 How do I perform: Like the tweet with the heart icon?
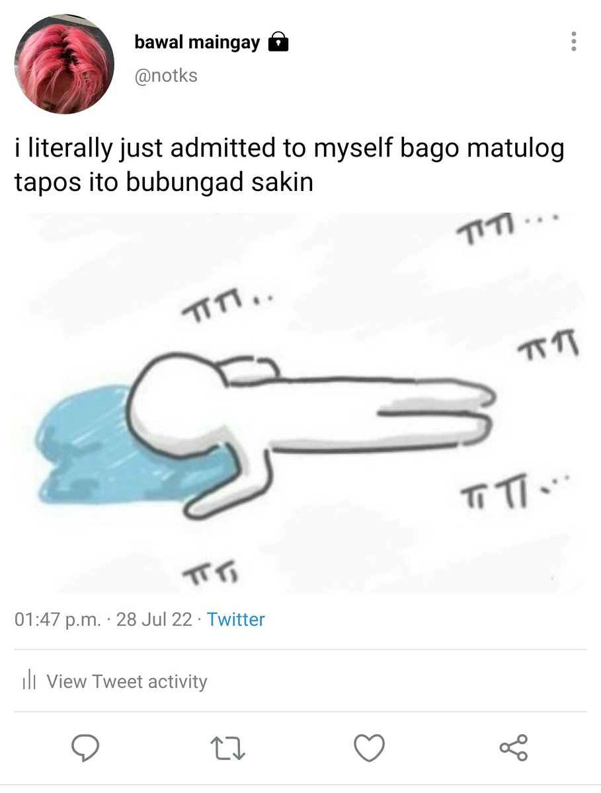coord(370,748)
